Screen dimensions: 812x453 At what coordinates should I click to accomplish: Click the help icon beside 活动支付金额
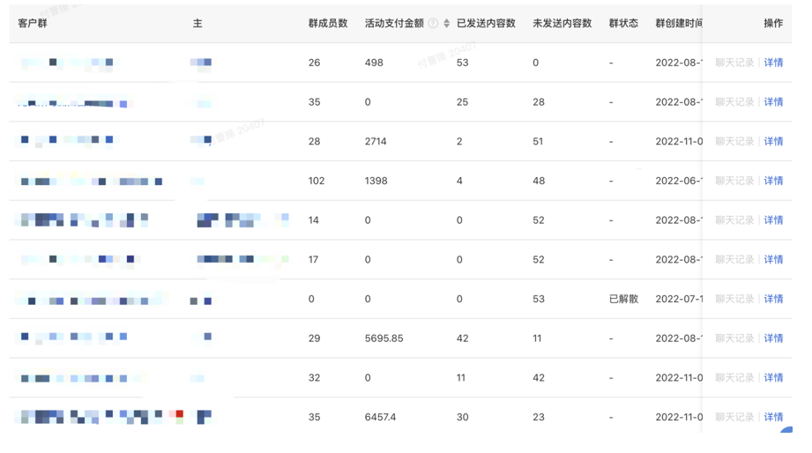[x=433, y=24]
